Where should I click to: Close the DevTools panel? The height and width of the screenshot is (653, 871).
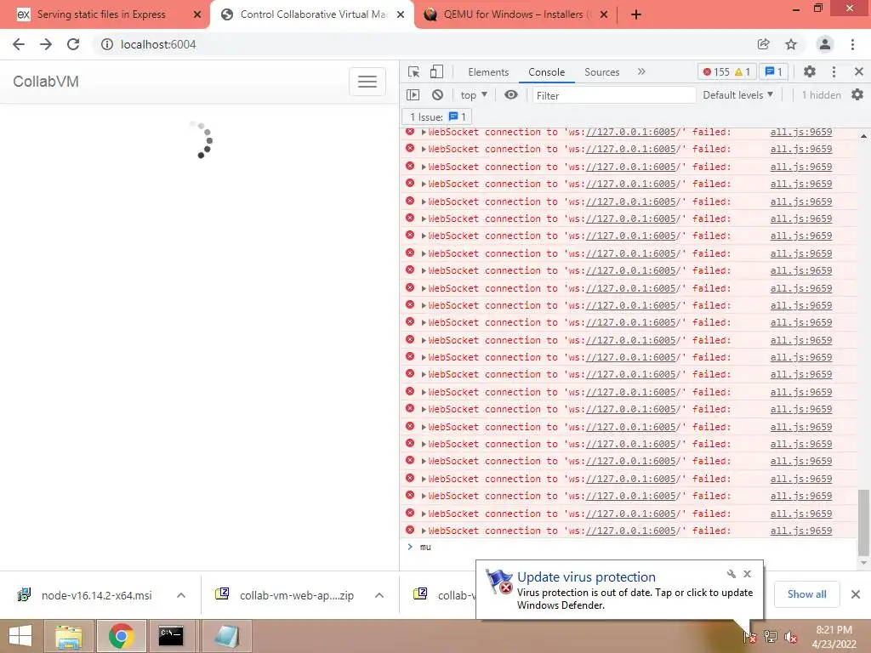[859, 71]
